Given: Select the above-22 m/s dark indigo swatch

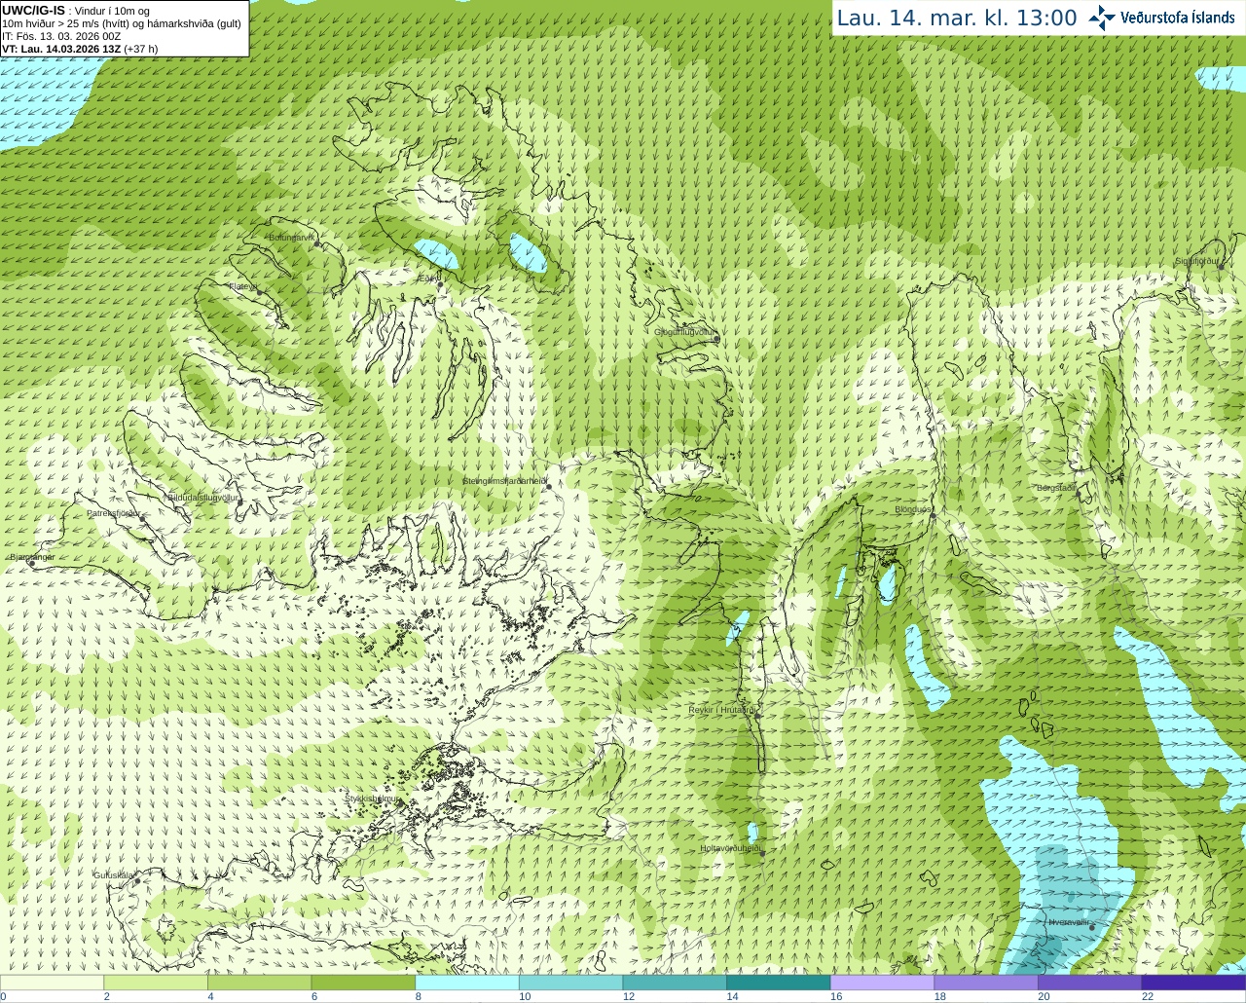Looking at the screenshot, I should [1193, 983].
